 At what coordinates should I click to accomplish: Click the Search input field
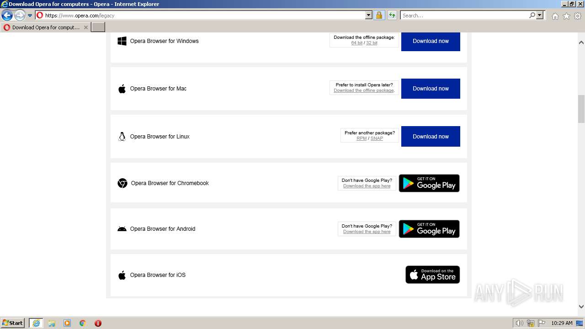[464, 16]
